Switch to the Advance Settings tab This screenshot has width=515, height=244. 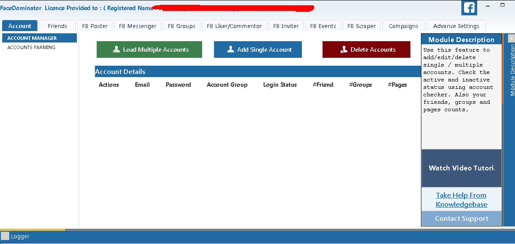[456, 26]
